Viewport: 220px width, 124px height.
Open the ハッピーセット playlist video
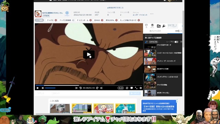pos(163,53)
